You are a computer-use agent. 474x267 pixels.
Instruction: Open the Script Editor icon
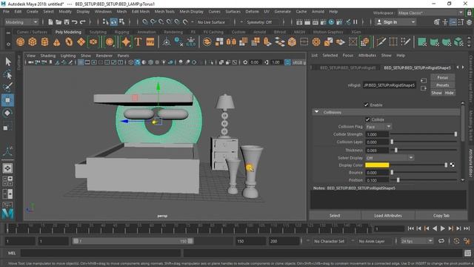tap(467, 253)
